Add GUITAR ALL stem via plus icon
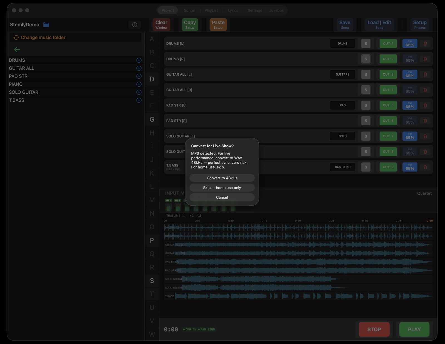Image resolution: width=445 pixels, height=344 pixels. (x=139, y=68)
